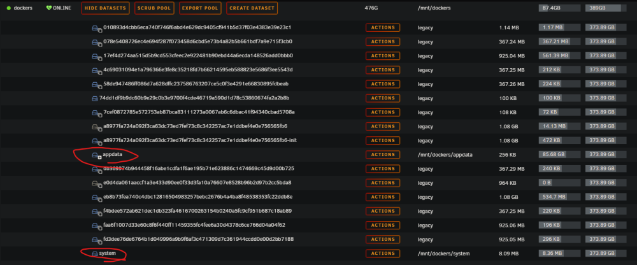This screenshot has height=265, width=637.
Task: Click Create Dataset for the dockers pool
Action: [x=252, y=8]
